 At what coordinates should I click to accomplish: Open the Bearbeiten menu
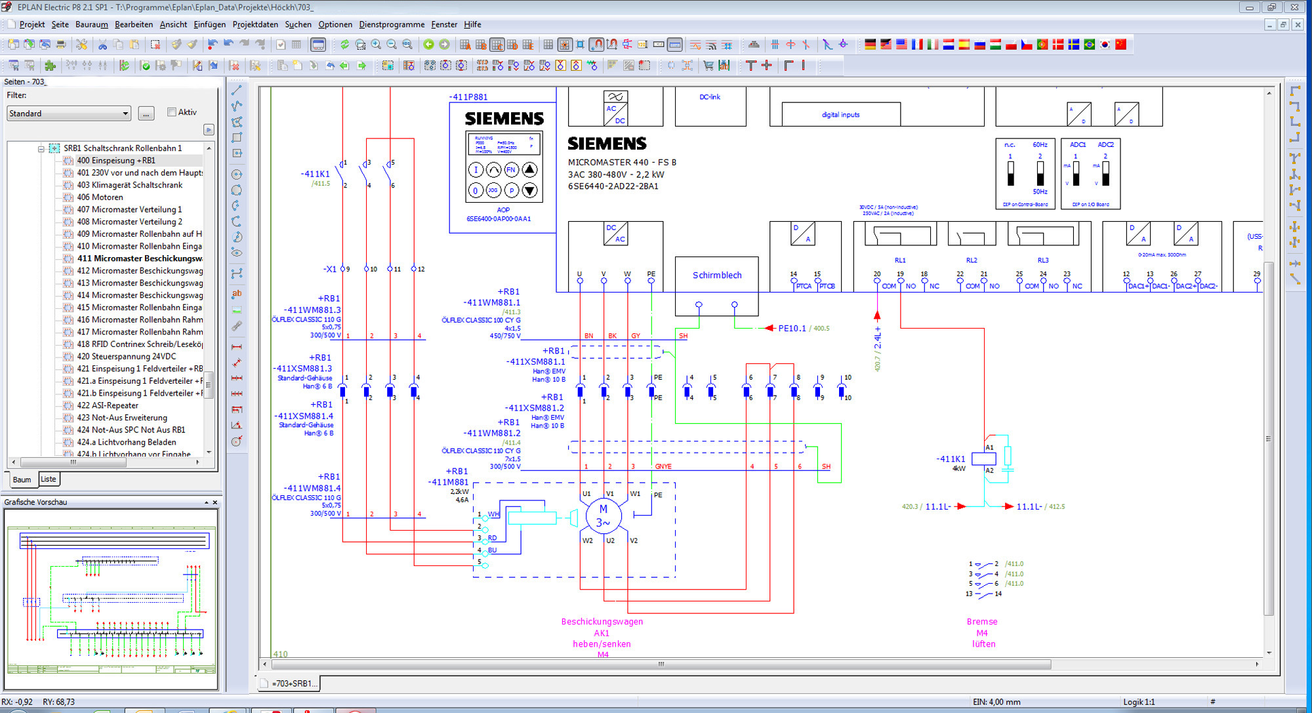pos(134,24)
